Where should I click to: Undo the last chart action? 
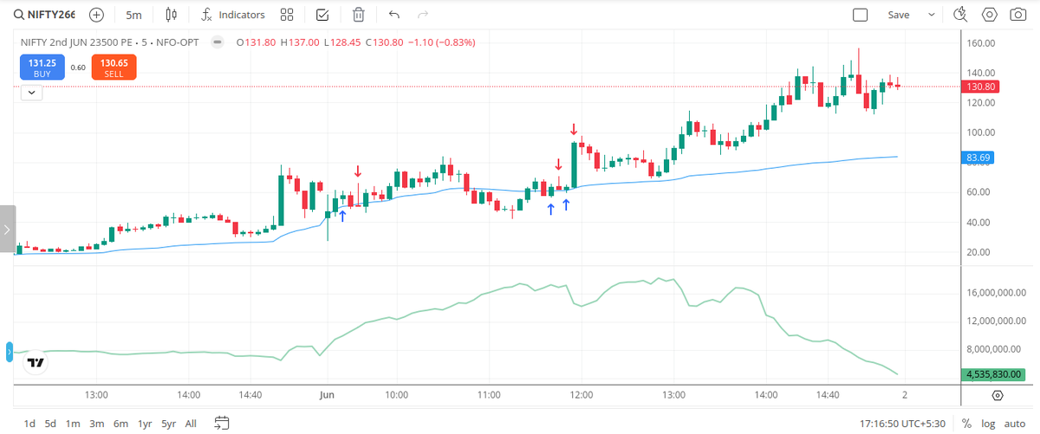point(394,15)
